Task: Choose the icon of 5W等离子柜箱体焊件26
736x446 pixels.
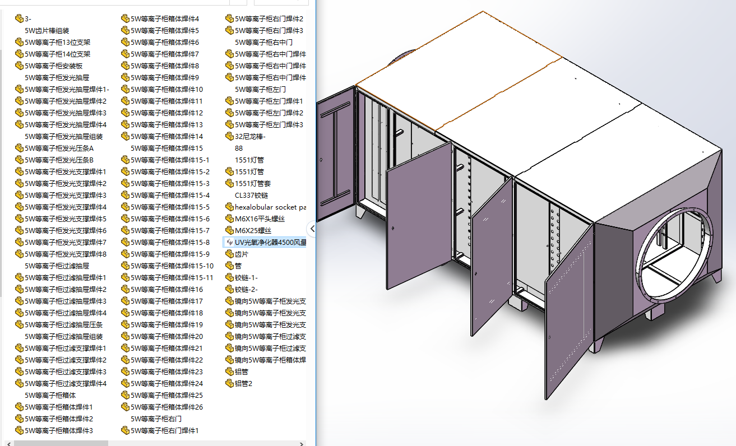Action: tap(125, 407)
